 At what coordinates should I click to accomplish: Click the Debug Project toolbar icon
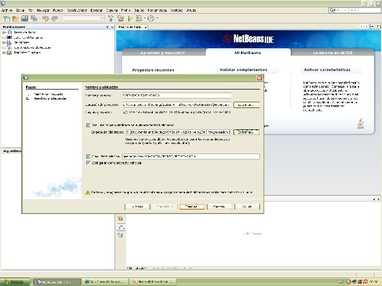[x=138, y=18]
